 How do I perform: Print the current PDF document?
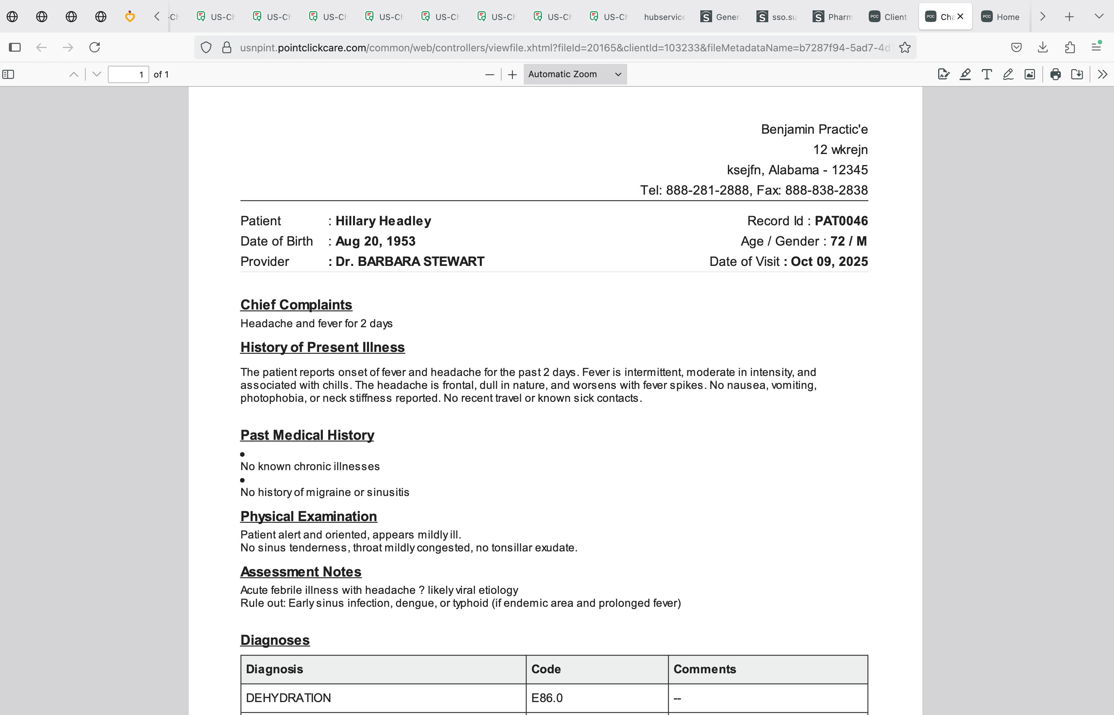1055,74
